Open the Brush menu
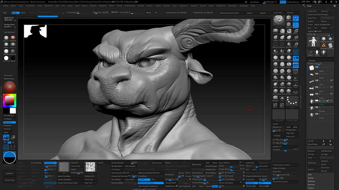 click(x=13, y=6)
